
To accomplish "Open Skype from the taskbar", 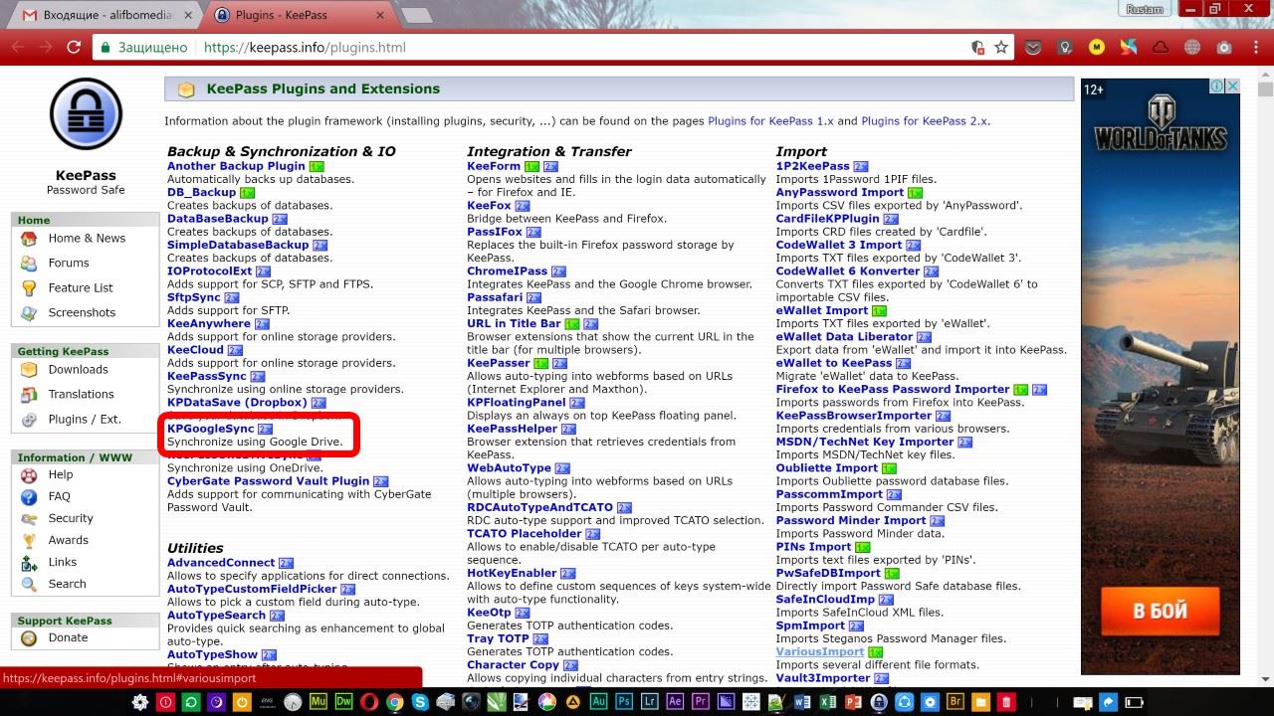I will [x=421, y=702].
